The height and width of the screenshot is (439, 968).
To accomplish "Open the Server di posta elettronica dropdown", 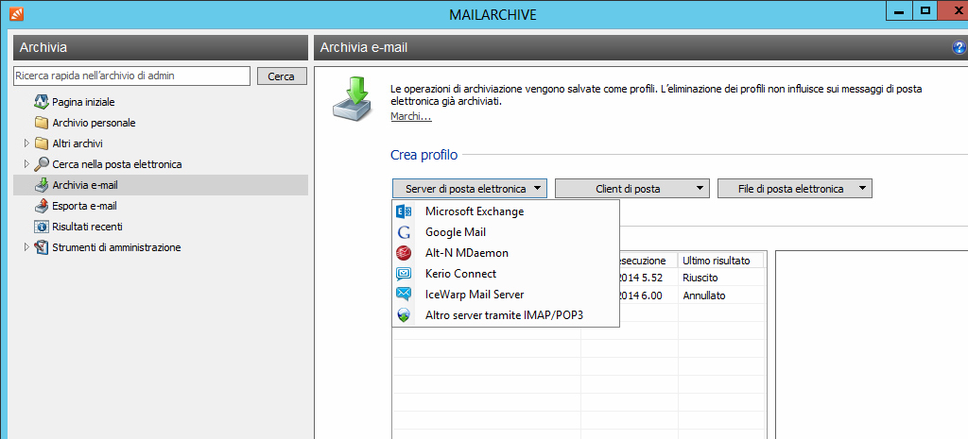I will (470, 189).
